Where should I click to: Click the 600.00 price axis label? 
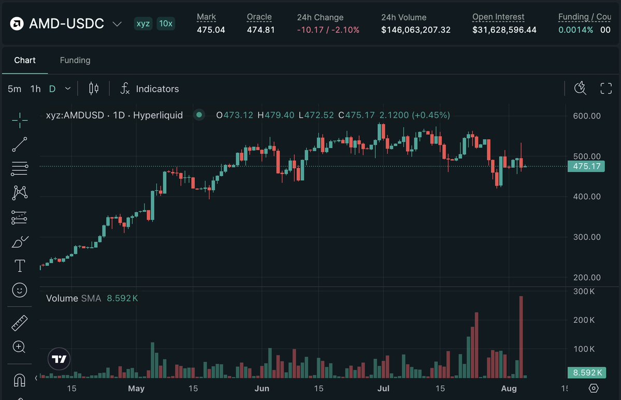(586, 116)
